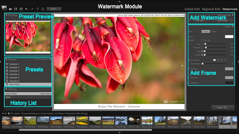Click the magnifier search icon in filmstrip bar
The image size is (239, 134).
point(12,114)
